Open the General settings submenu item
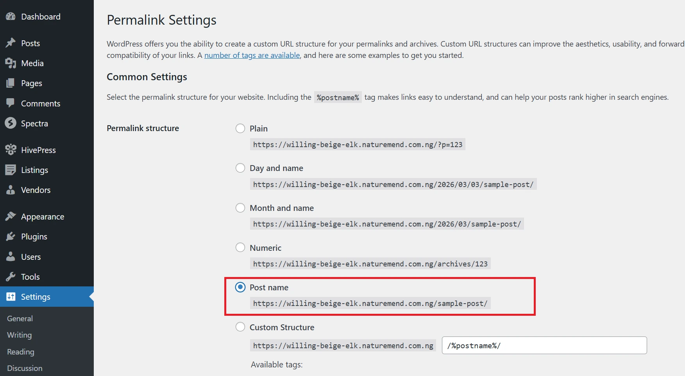 coord(20,318)
